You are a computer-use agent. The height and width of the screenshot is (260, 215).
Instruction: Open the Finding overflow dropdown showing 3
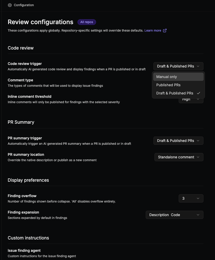(x=191, y=198)
